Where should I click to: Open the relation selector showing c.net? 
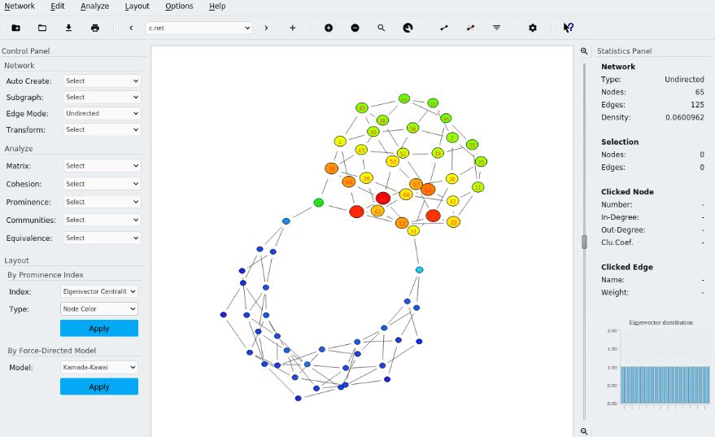pyautogui.click(x=198, y=28)
